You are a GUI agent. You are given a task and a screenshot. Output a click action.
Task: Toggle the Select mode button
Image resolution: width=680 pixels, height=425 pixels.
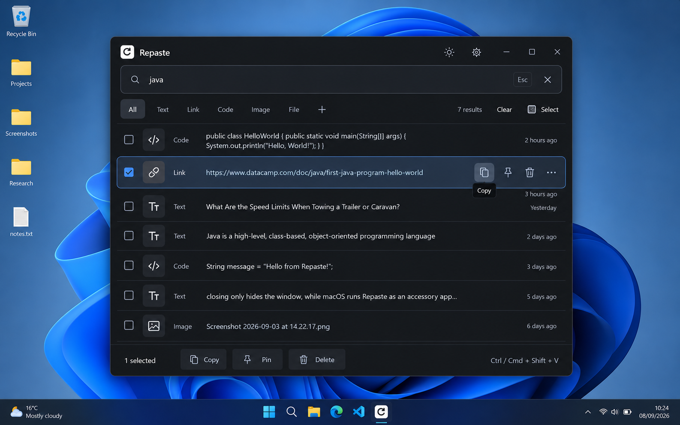tap(543, 110)
